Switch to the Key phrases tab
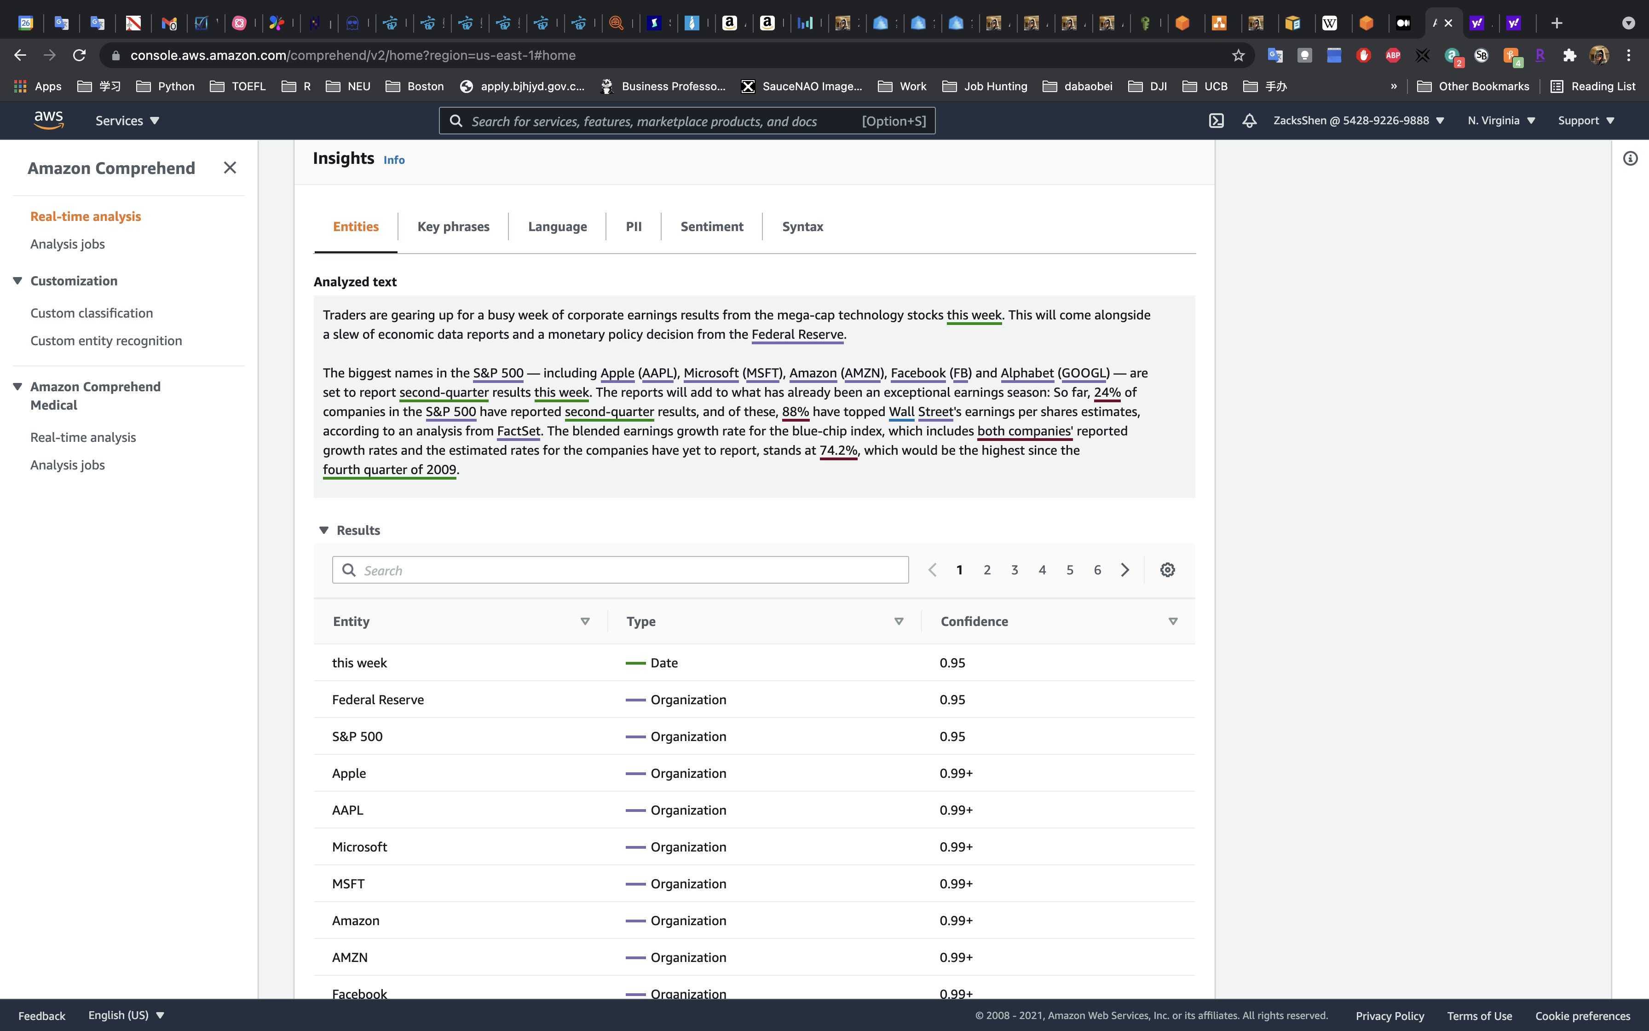Viewport: 1649px width, 1031px height. pos(453,226)
